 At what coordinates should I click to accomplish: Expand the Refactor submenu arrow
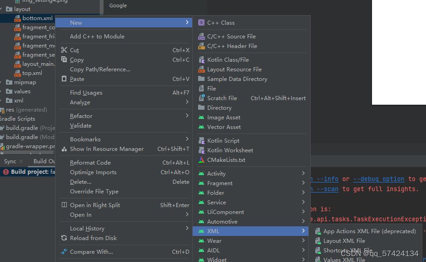click(187, 116)
